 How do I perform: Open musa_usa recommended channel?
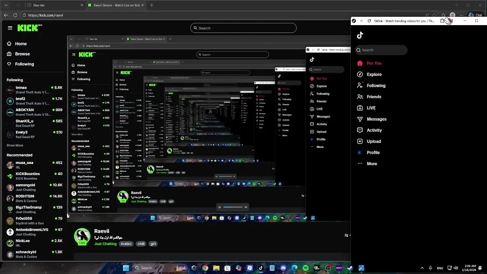click(x=34, y=165)
